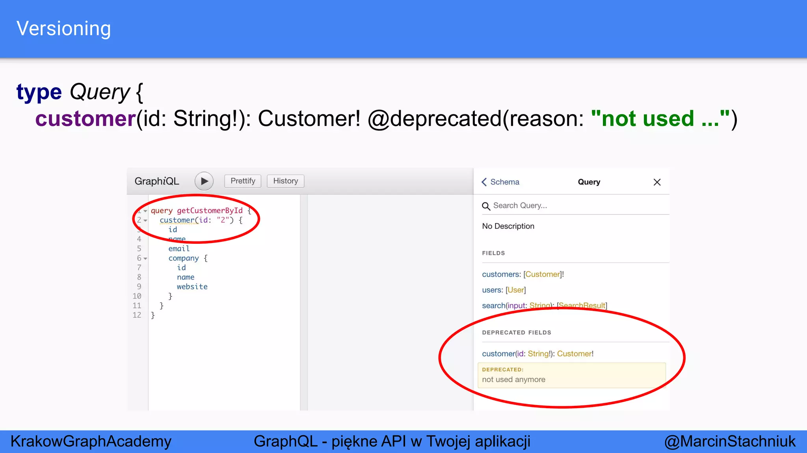Open the History panel
Viewport: 807px width, 453px height.
click(x=285, y=181)
